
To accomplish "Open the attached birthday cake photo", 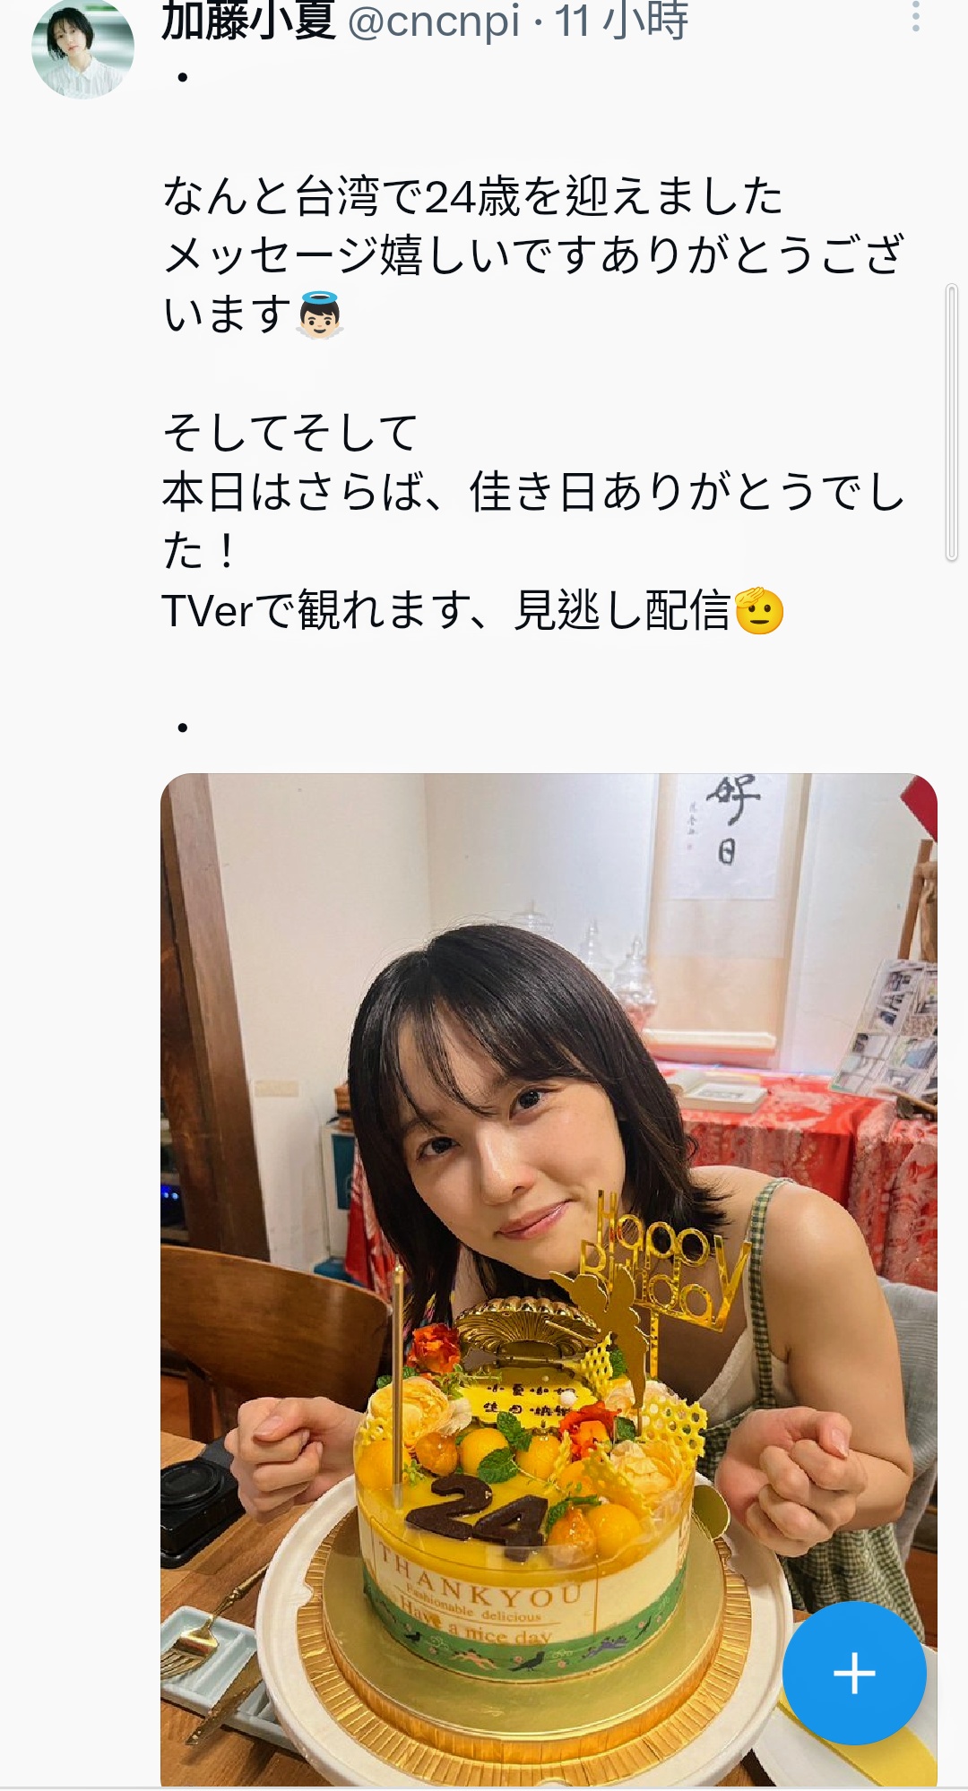I will pyautogui.click(x=549, y=1279).
